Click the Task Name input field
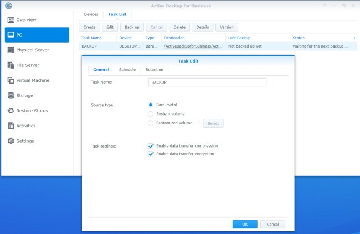Viewport: 360px width, 234px height. pyautogui.click(x=207, y=82)
